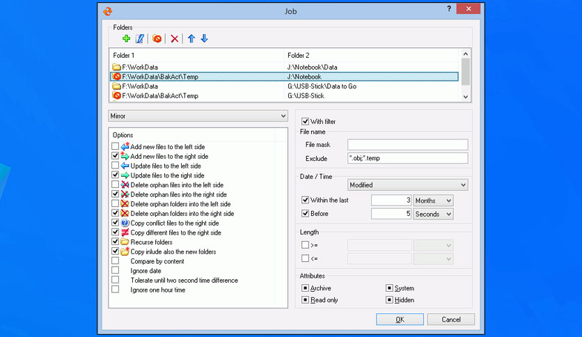
Task: Click into the File mask input field
Action: (x=407, y=145)
